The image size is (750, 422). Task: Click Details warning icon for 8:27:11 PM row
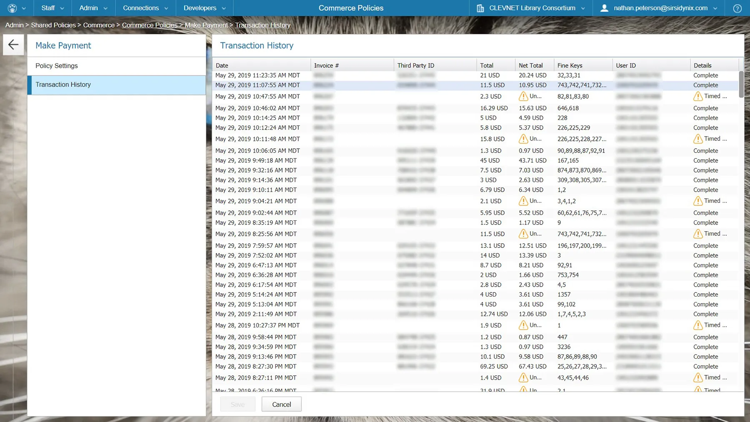[x=698, y=377]
